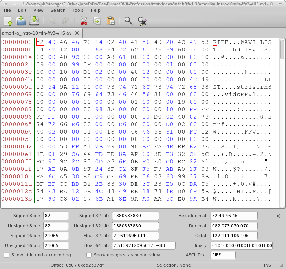Click the Save toolbar icon
Image resolution: width=286 pixels, height=269 pixels.
[34, 21]
